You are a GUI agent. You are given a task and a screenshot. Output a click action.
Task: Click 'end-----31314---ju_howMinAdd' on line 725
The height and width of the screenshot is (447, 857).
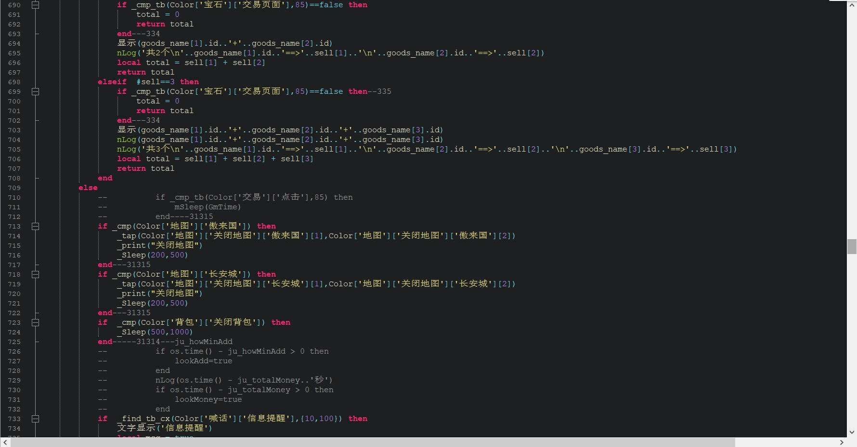[x=165, y=342]
